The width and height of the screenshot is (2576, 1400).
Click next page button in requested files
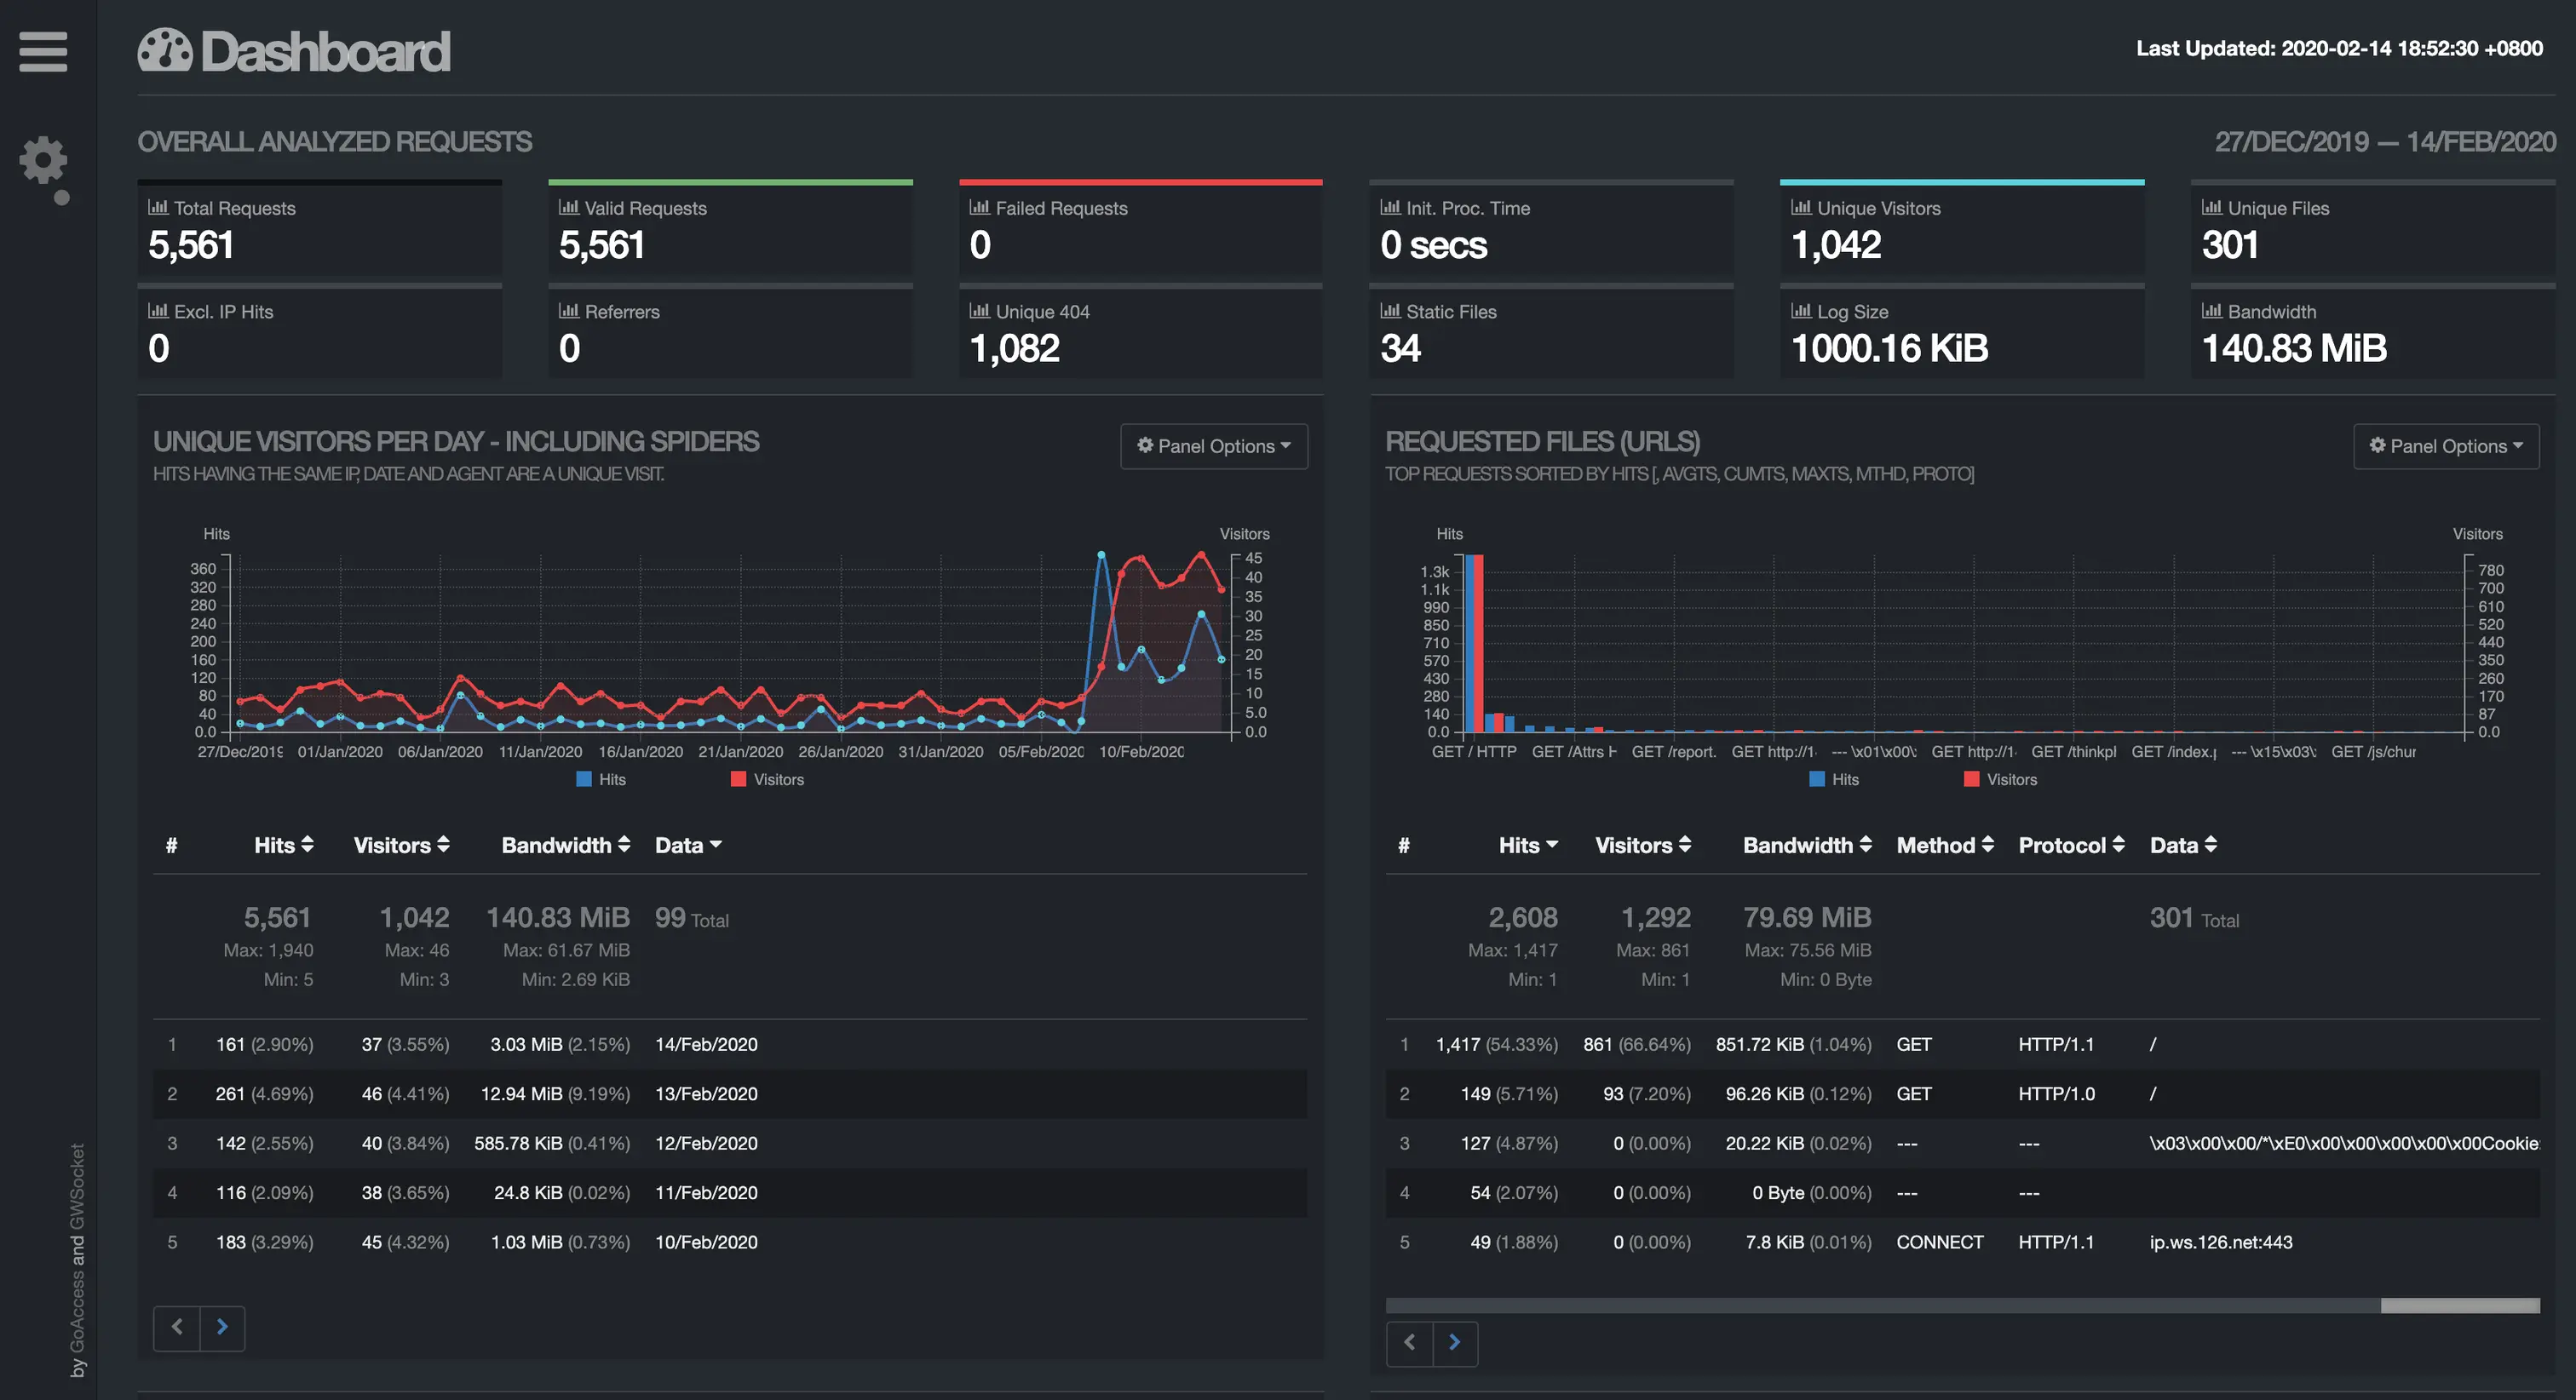tap(1455, 1342)
